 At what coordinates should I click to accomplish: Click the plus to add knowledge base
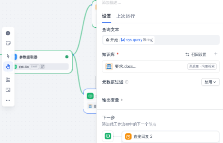[x=216, y=54]
